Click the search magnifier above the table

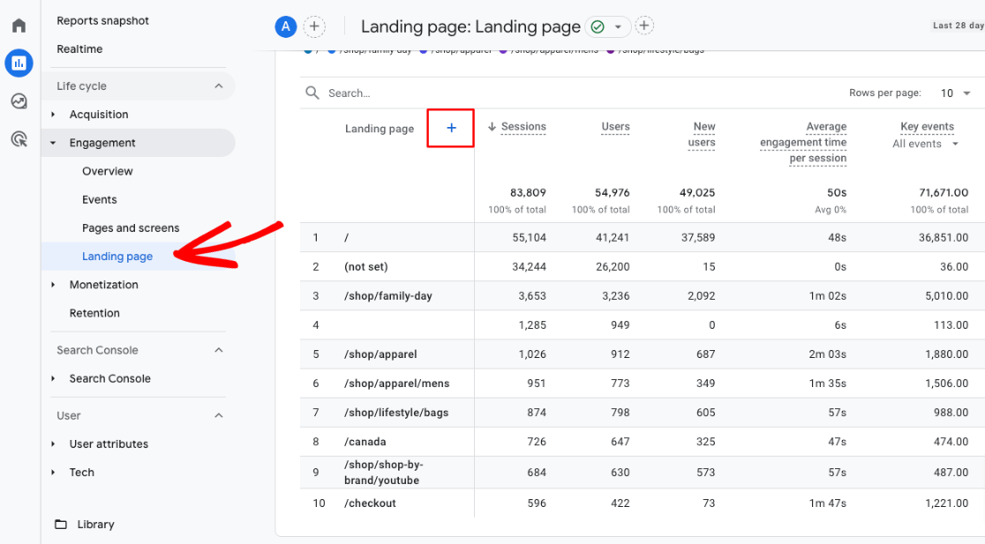tap(311, 93)
